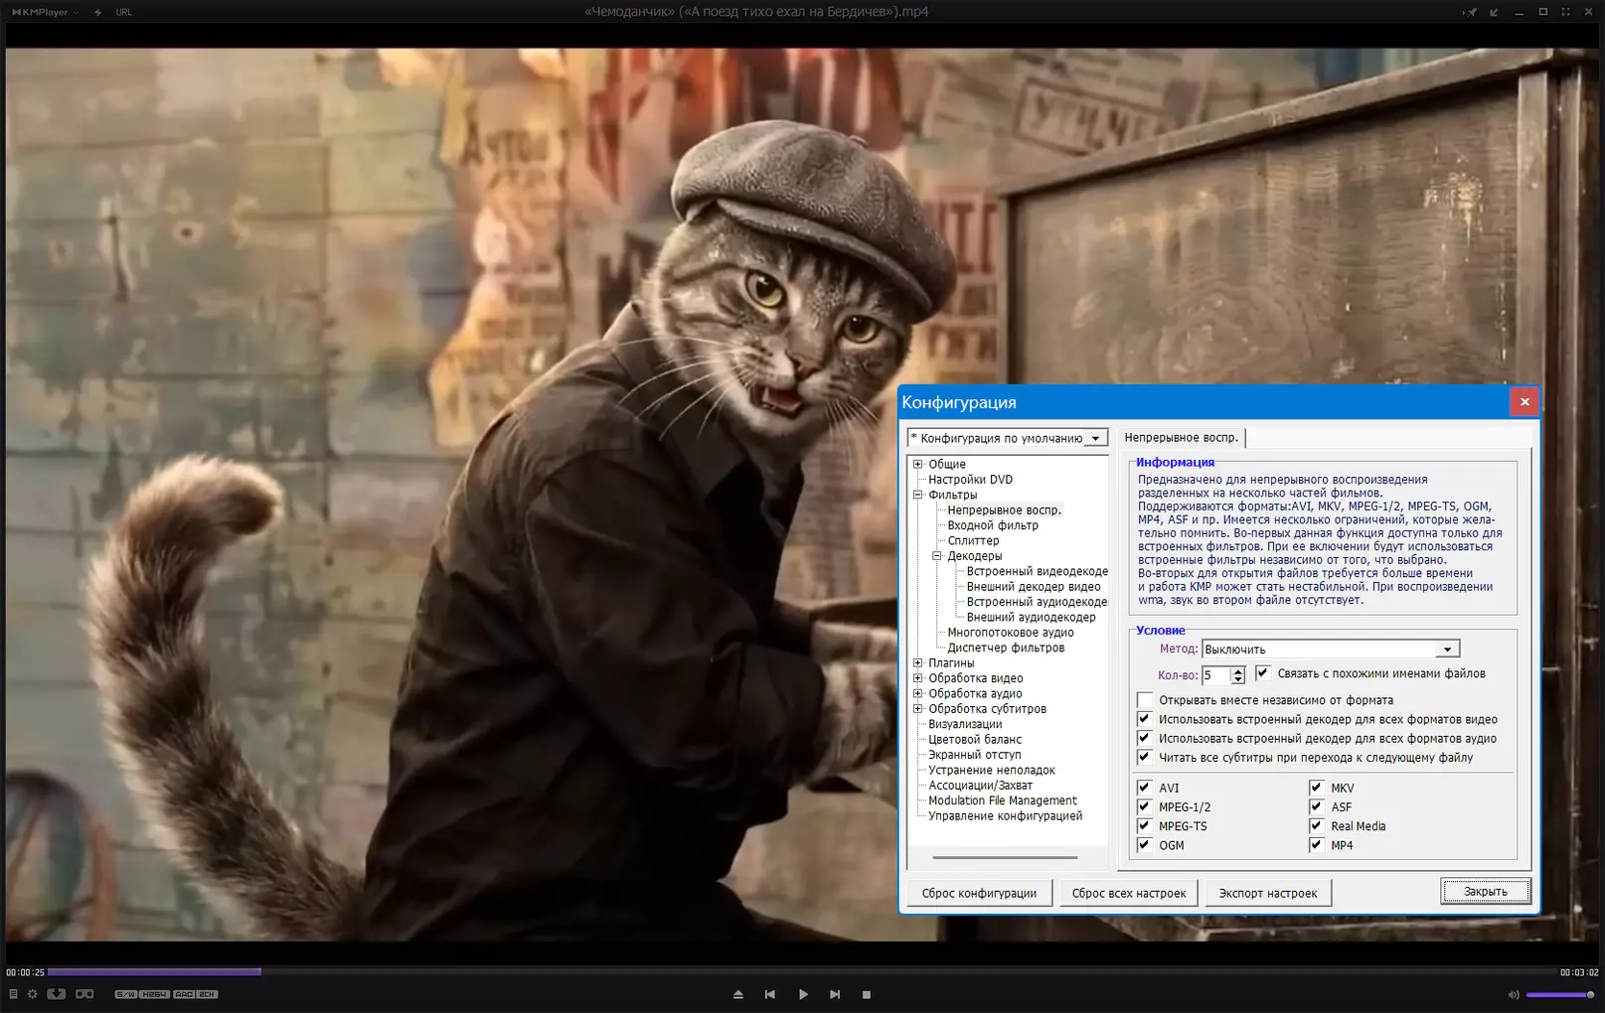
Task: Click the 'Сброс конфигурации' button
Action: tap(979, 893)
